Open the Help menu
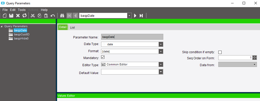Screen dimensions: 260x101 tap(44, 10)
